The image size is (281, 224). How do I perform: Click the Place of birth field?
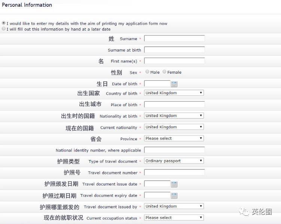pyautogui.click(x=174, y=104)
